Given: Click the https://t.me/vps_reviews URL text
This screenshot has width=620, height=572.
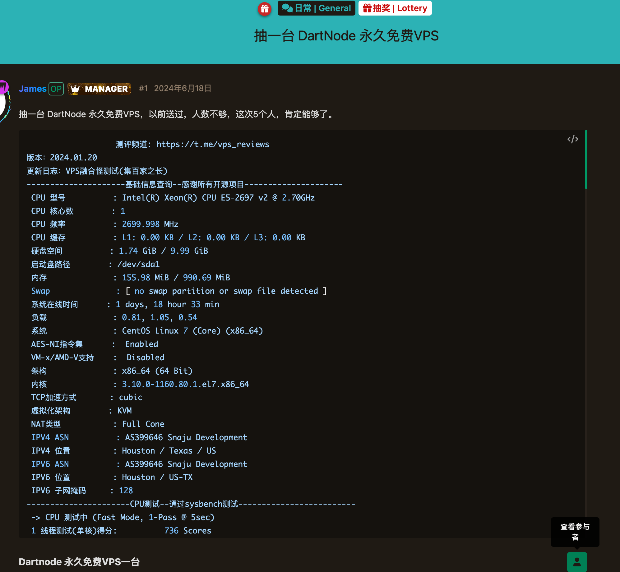Looking at the screenshot, I should [213, 144].
